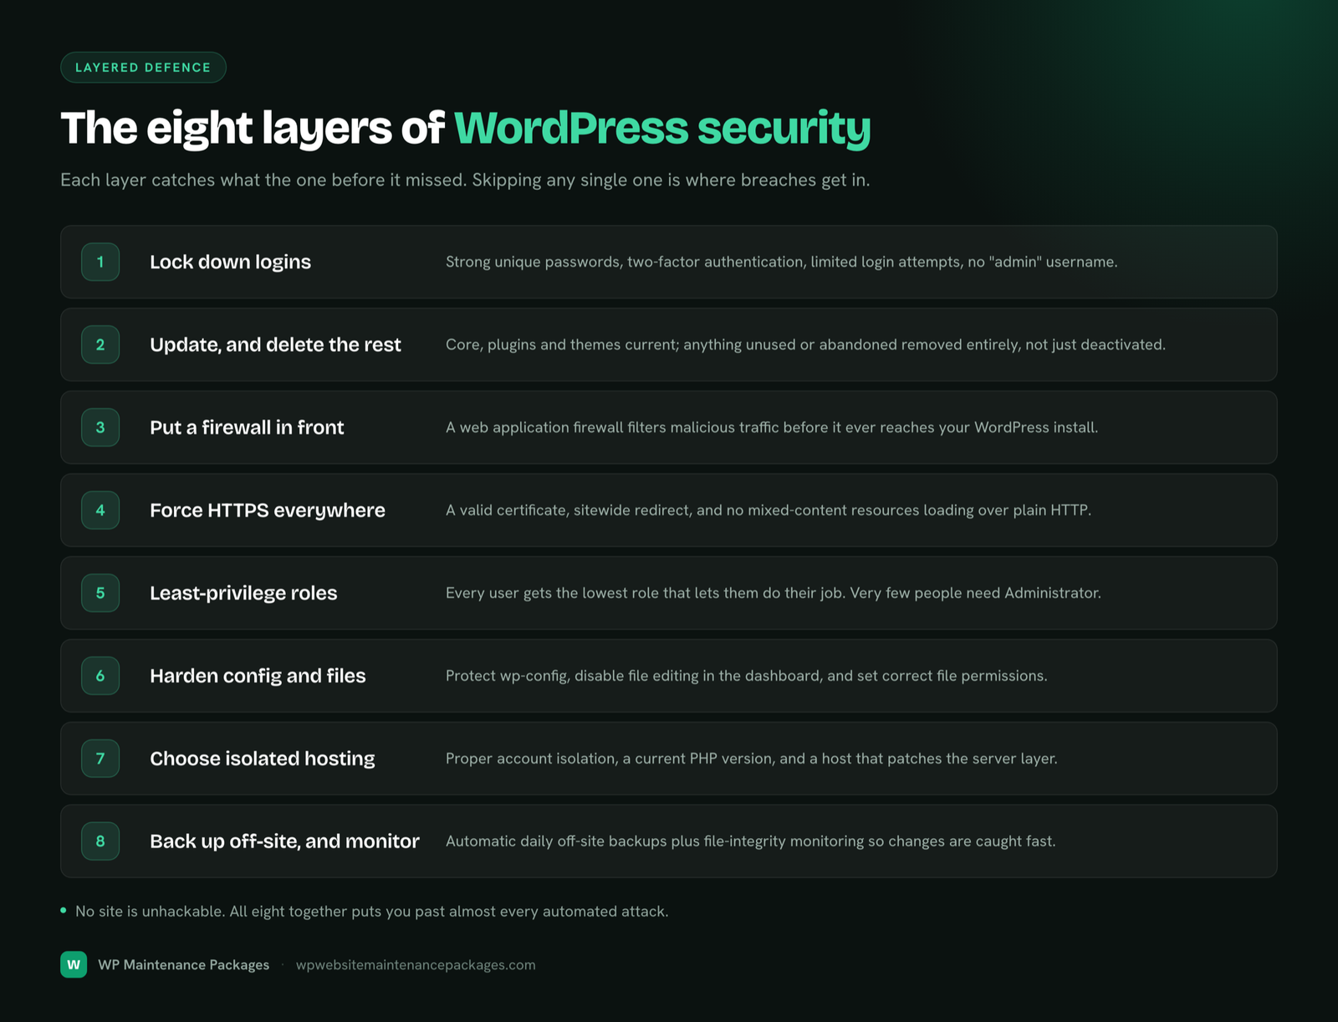The height and width of the screenshot is (1022, 1338).
Task: Select the 'Least-privilege roles' heading
Action: [x=243, y=593]
